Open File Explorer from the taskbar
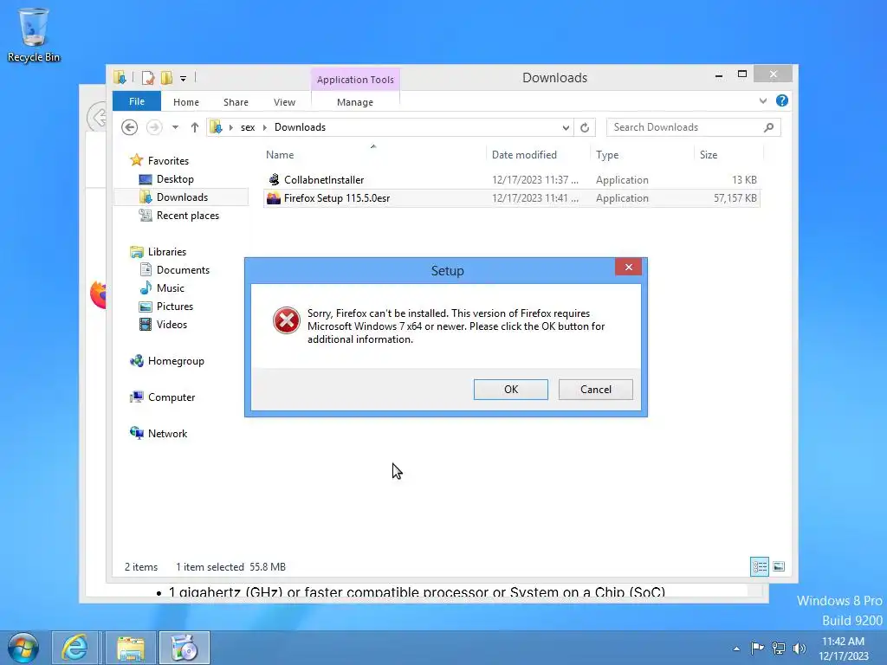 tap(131, 648)
